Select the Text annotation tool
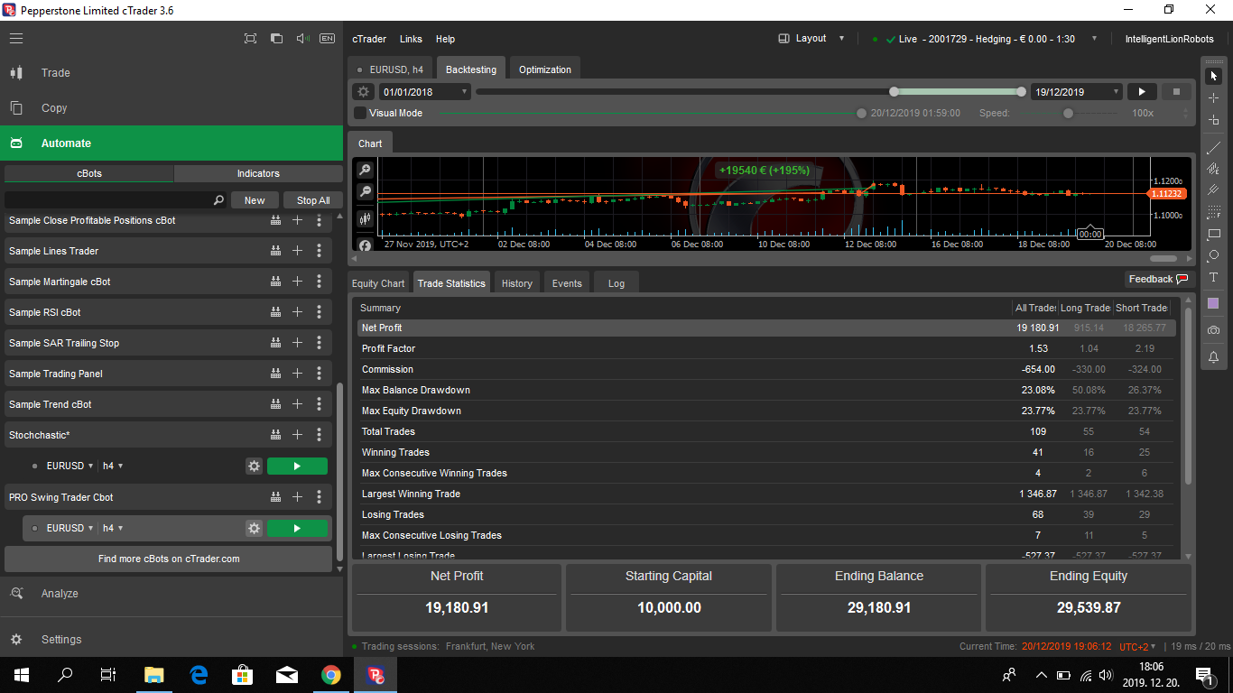The height and width of the screenshot is (693, 1233). click(x=1213, y=276)
